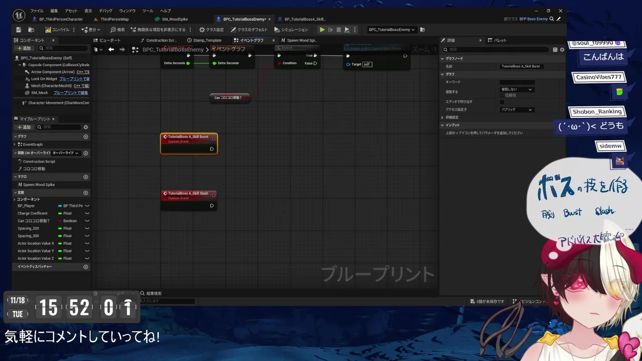
Task: Close the イベントグラフ tab
Action: (273, 40)
